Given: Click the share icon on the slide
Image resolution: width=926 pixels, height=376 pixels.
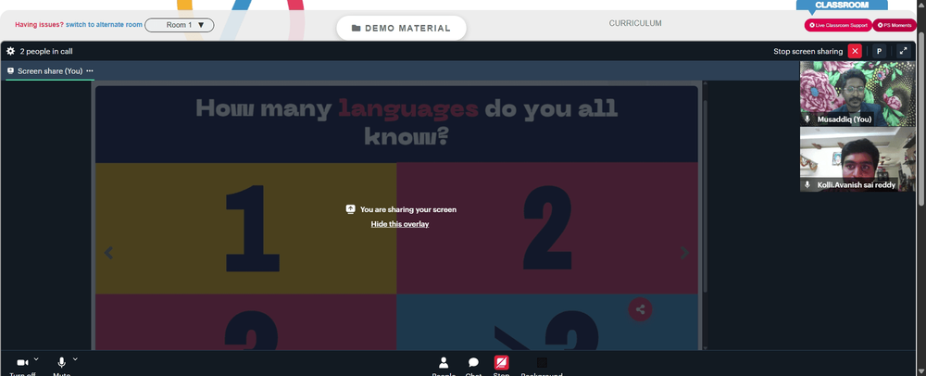Looking at the screenshot, I should coord(640,308).
